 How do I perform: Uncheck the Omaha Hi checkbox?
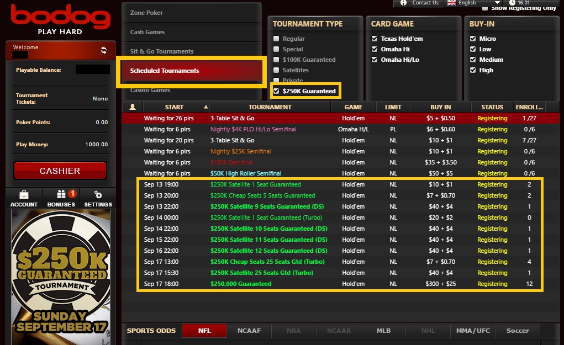(375, 49)
